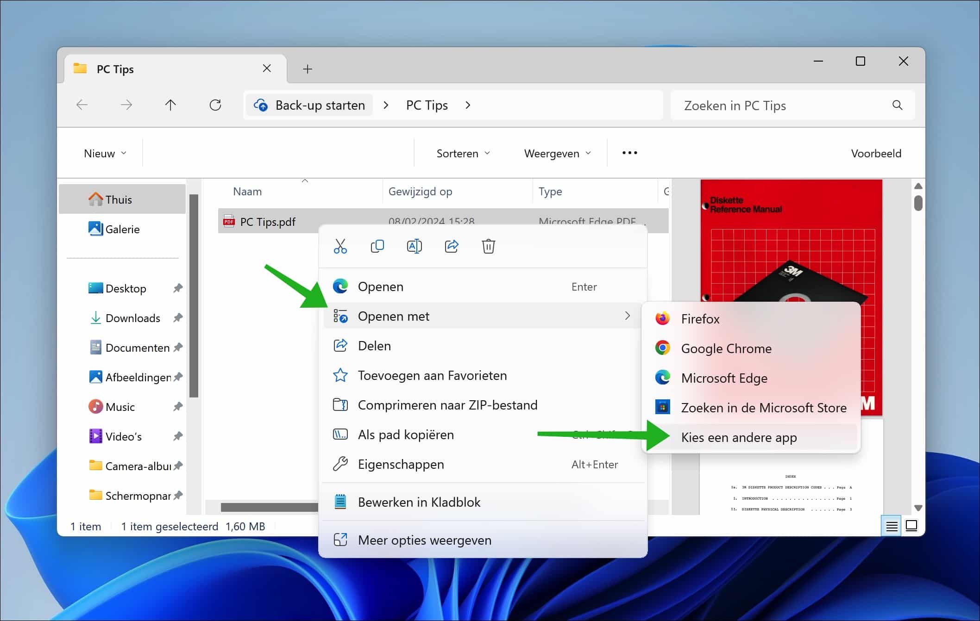Open the PDF with Firefox
The height and width of the screenshot is (621, 980).
point(699,318)
